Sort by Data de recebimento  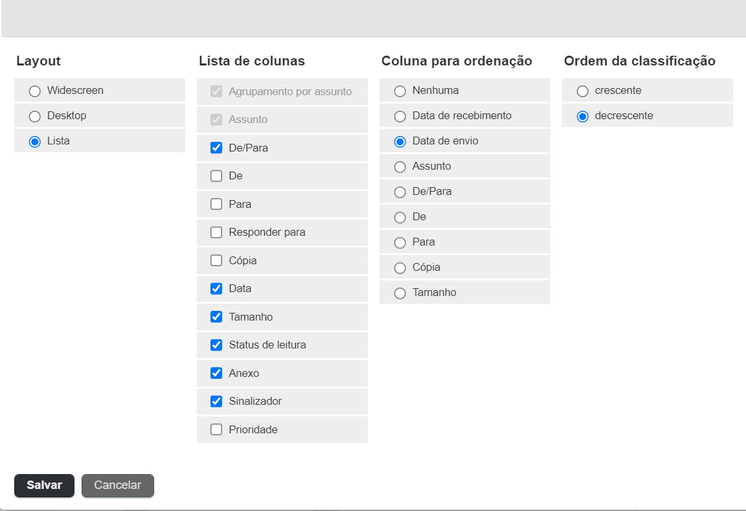400,117
